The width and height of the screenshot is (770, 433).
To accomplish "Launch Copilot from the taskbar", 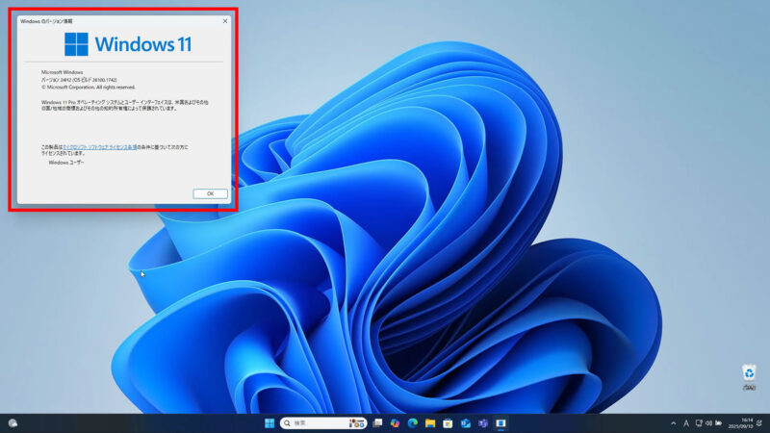I will click(396, 423).
